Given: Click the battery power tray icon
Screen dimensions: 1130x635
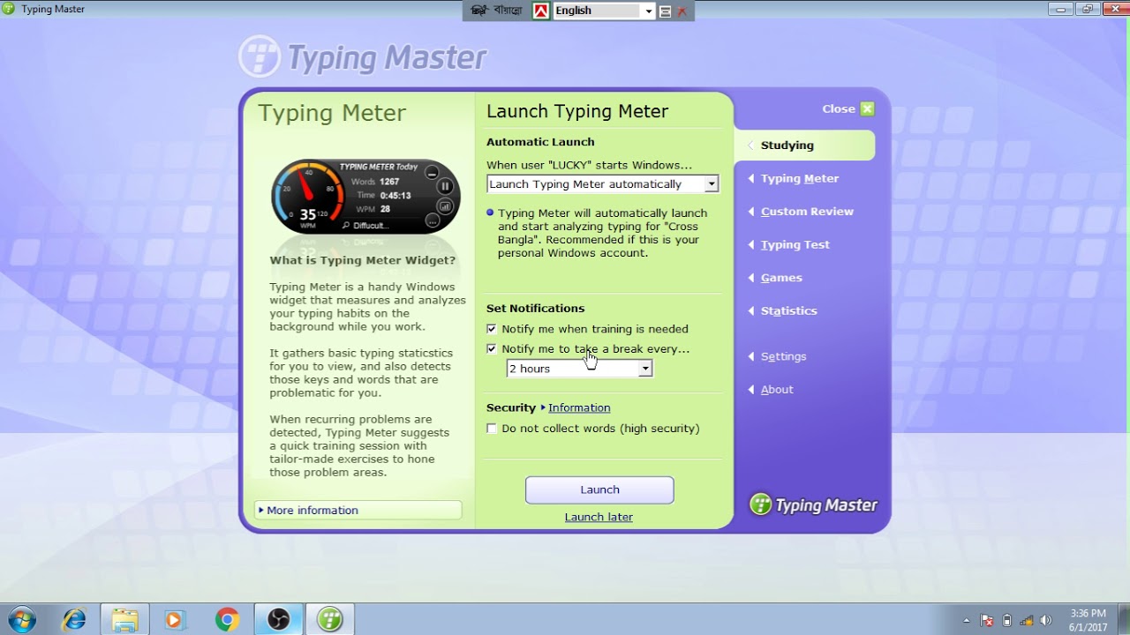Looking at the screenshot, I should [x=1007, y=621].
